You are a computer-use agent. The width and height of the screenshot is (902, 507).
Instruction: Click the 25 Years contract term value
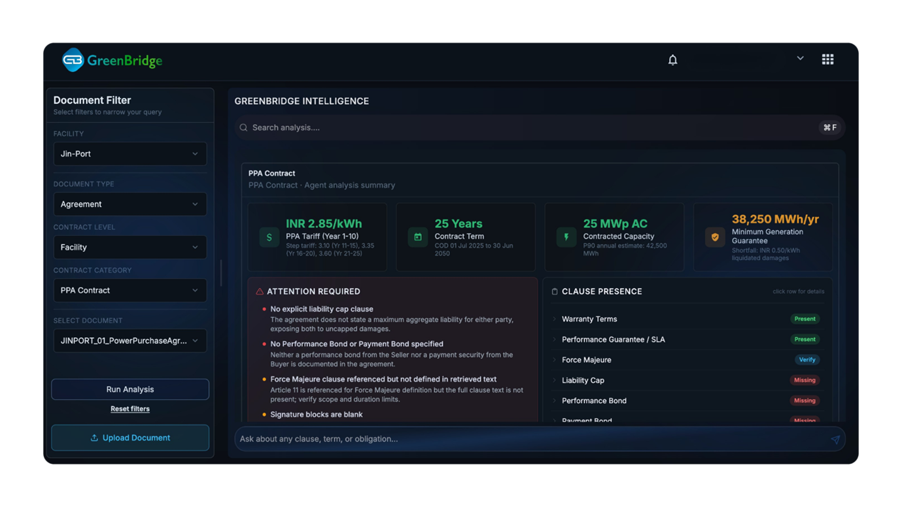click(459, 223)
